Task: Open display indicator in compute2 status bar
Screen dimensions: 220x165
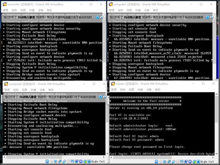Action: coord(72,161)
